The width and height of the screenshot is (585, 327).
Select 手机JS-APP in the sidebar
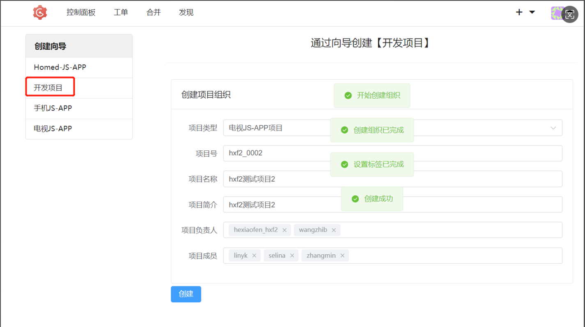(53, 108)
